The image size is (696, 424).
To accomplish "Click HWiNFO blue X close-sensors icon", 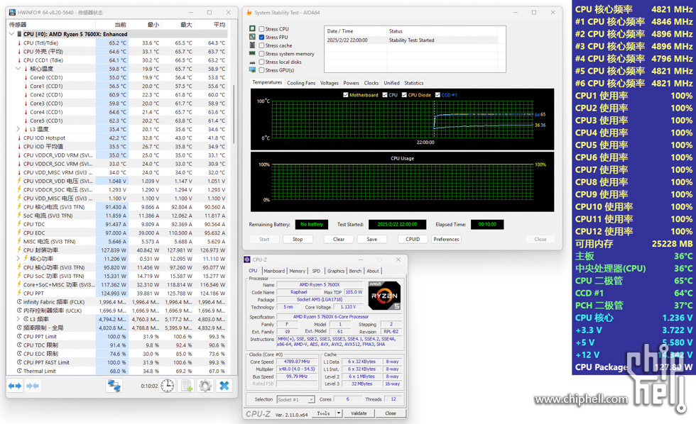I will coord(224,386).
